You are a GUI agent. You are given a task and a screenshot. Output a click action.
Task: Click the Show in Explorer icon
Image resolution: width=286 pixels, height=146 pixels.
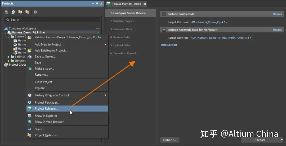click(x=30, y=116)
